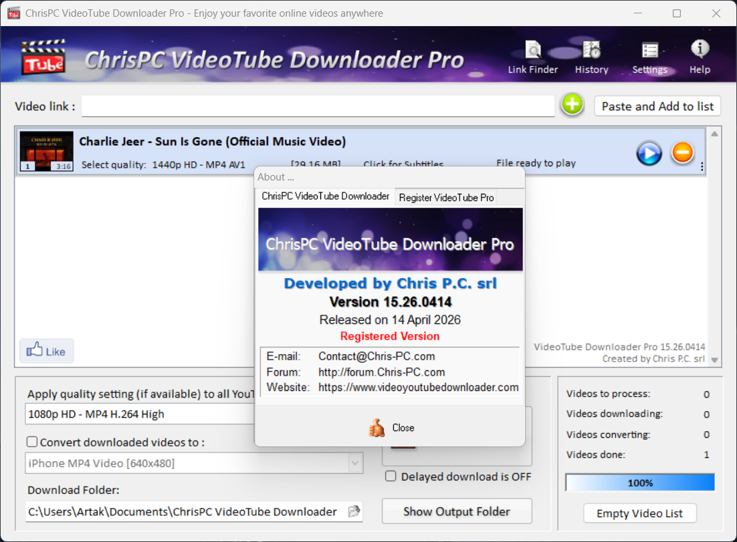Click Created by Chris P.C. srl text
This screenshot has height=542, width=737.
click(x=653, y=358)
